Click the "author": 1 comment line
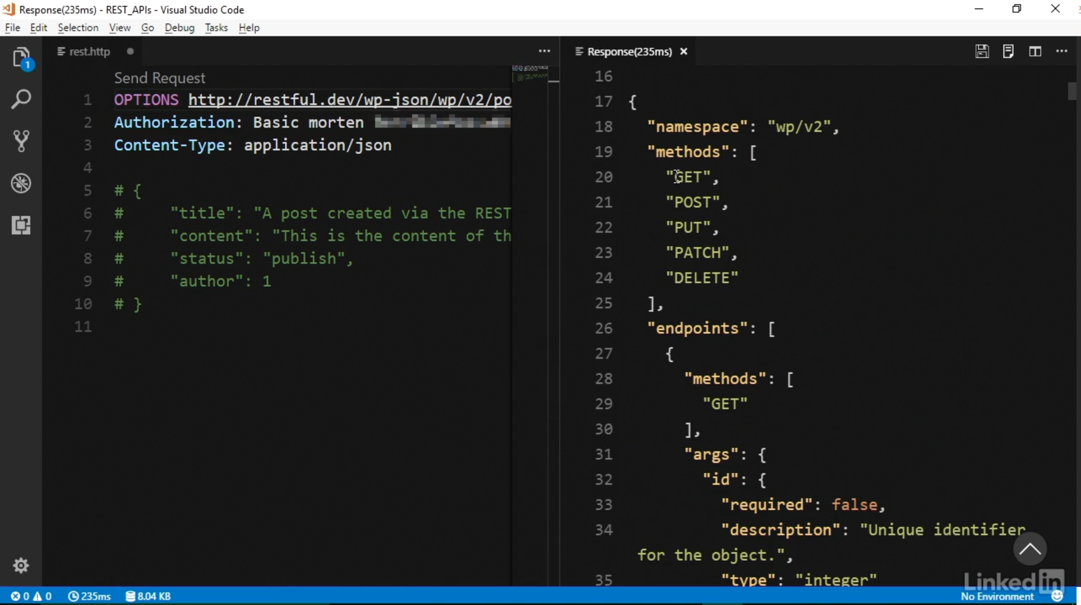 click(x=193, y=282)
